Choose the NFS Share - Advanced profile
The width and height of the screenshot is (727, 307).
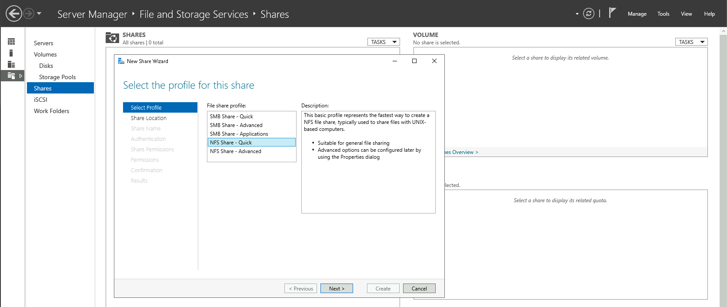click(x=236, y=151)
